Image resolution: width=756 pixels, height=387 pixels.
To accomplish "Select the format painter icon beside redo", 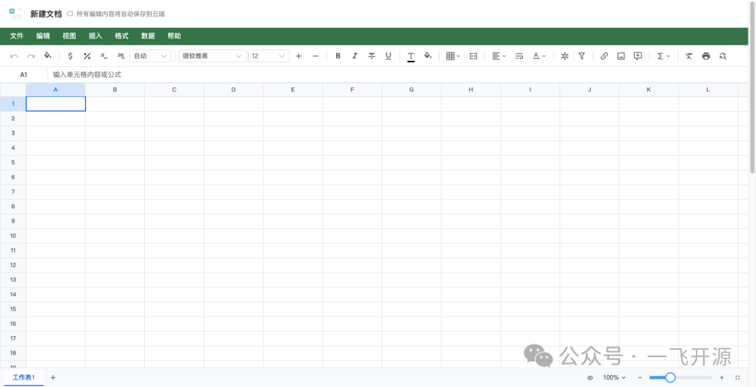I will point(48,56).
